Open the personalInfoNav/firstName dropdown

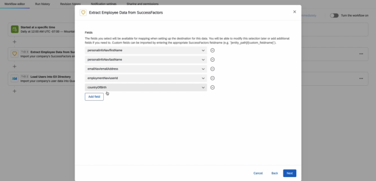pos(146,50)
